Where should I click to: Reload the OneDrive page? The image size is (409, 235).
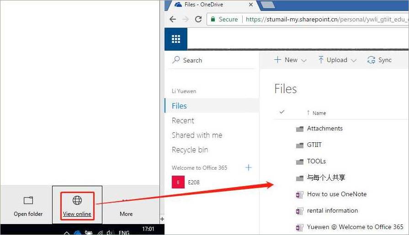pyautogui.click(x=198, y=19)
